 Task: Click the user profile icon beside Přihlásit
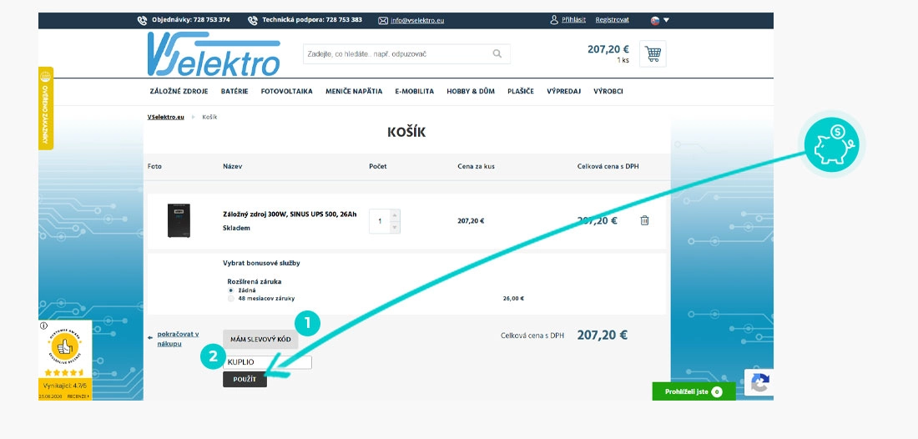[x=554, y=20]
